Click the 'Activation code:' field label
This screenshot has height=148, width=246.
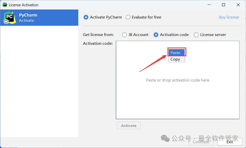point(98,43)
